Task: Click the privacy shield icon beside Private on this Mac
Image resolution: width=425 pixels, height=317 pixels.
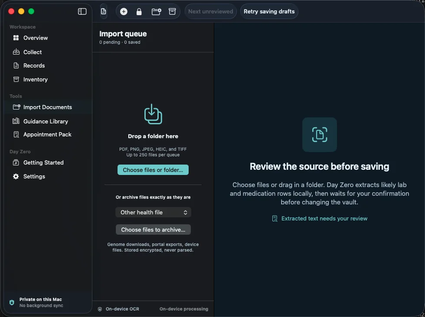Action: point(12,302)
